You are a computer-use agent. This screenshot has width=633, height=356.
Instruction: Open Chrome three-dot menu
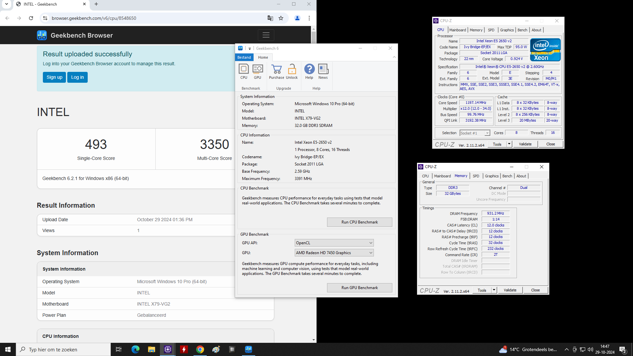[309, 18]
